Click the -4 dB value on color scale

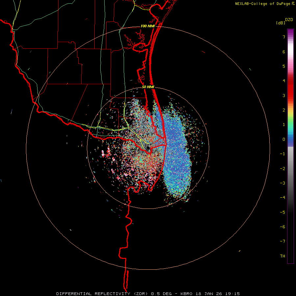tap(283, 197)
